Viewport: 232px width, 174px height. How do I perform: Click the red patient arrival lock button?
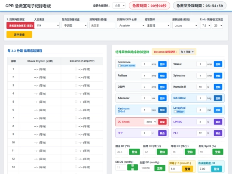click(21, 25)
